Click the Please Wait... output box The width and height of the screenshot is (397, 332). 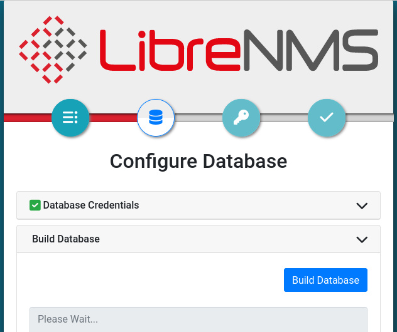click(x=198, y=319)
